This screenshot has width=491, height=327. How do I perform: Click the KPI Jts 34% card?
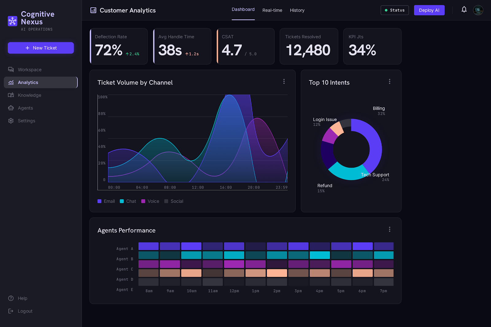click(372, 46)
